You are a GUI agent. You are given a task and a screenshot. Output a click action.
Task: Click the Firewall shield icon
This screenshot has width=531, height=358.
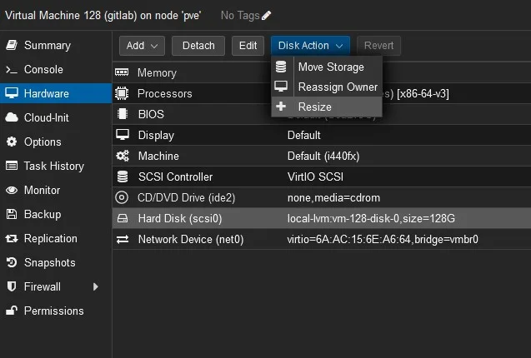12,286
